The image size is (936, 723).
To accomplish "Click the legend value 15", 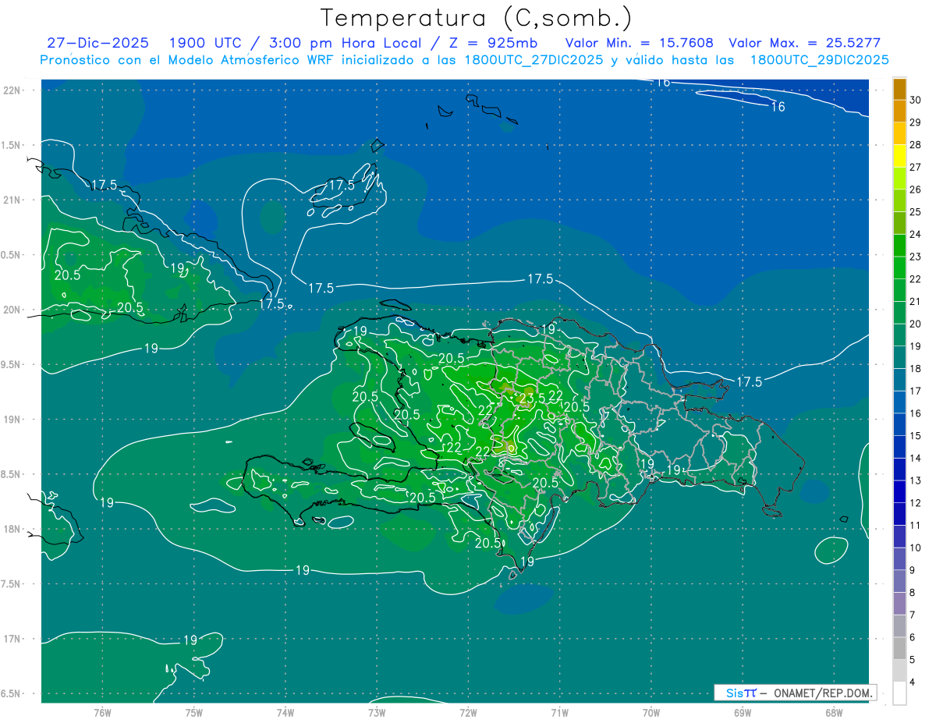I will click(x=916, y=435).
